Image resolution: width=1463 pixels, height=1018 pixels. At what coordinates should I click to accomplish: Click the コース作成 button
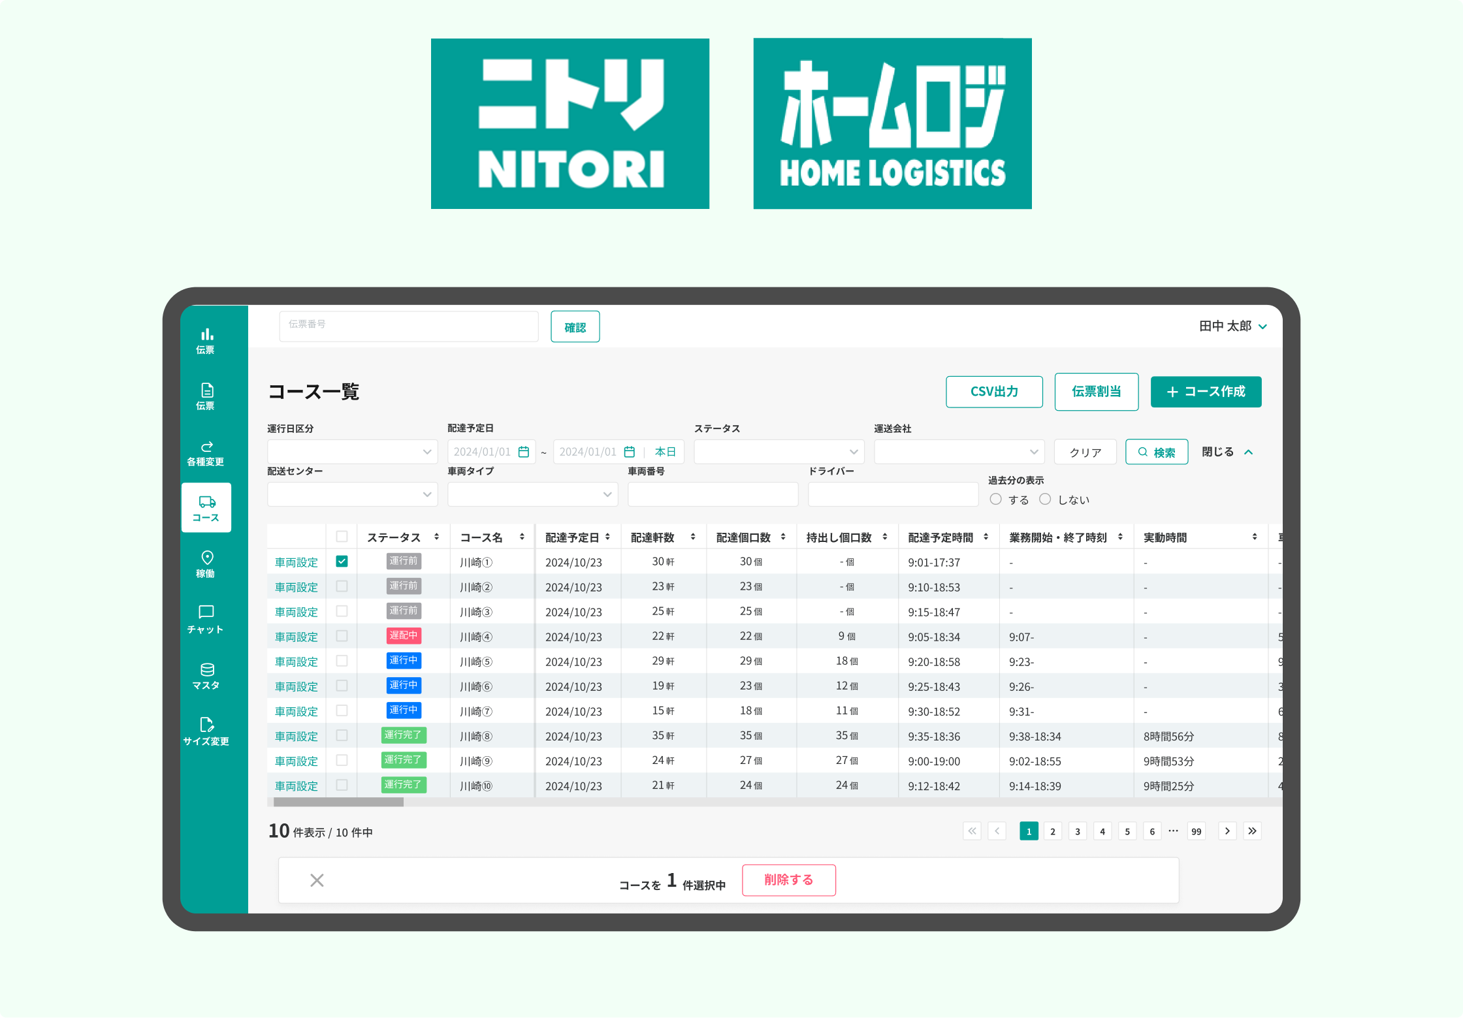pyautogui.click(x=1206, y=392)
